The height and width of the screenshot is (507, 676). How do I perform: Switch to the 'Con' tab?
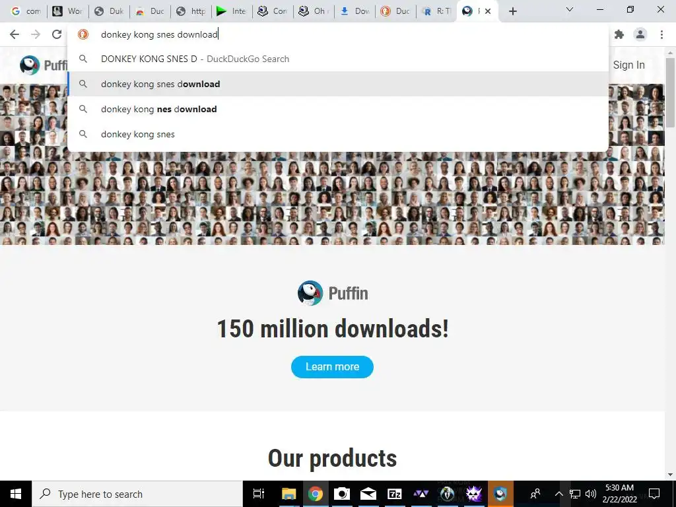[x=273, y=11]
